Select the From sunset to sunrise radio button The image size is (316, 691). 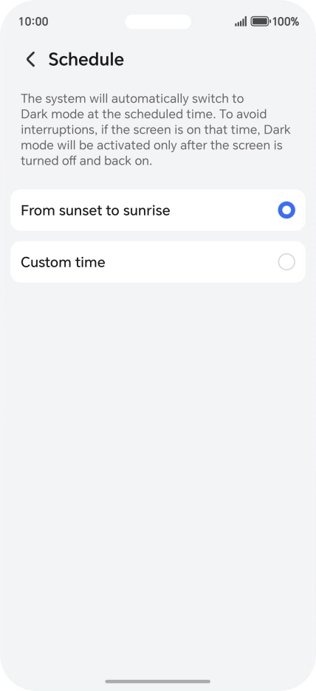tap(286, 210)
